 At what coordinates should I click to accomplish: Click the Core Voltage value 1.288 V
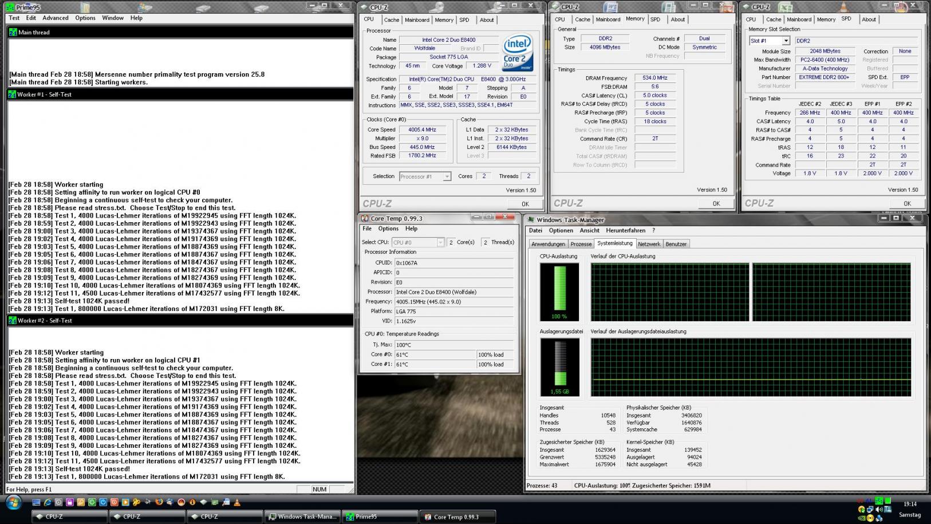[x=482, y=66]
